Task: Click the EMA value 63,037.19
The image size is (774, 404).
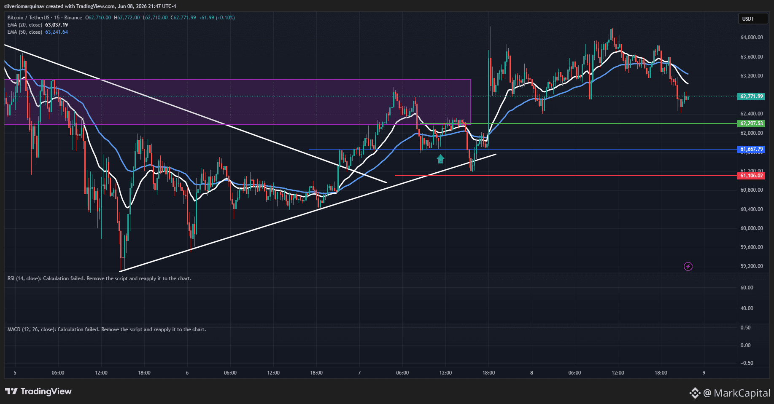Action: pos(57,25)
